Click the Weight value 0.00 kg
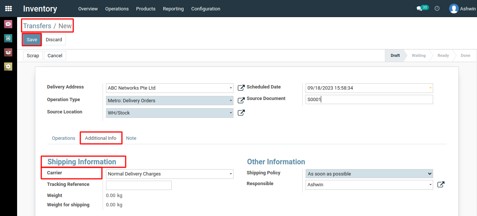Screen dimensions: 477x216 [114, 196]
